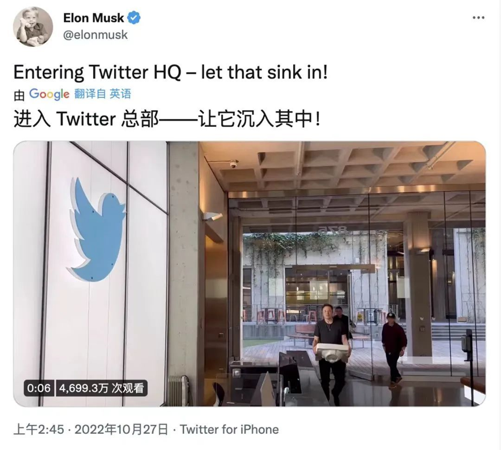
Task: Click the 2022年10月27日 date
Action: pos(120,429)
